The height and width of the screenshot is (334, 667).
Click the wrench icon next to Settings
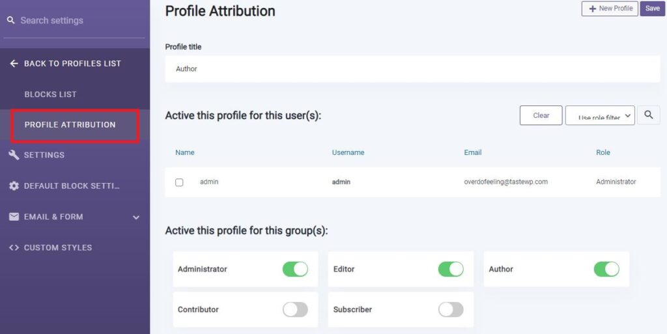coord(14,155)
